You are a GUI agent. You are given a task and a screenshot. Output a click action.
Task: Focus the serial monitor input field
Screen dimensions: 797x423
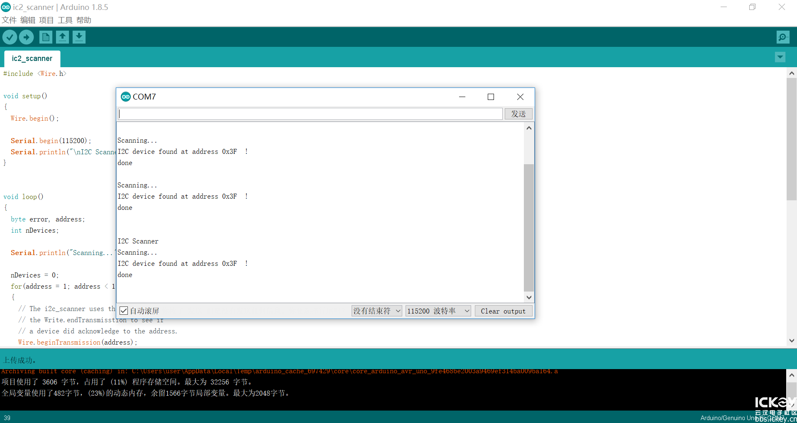pyautogui.click(x=310, y=114)
